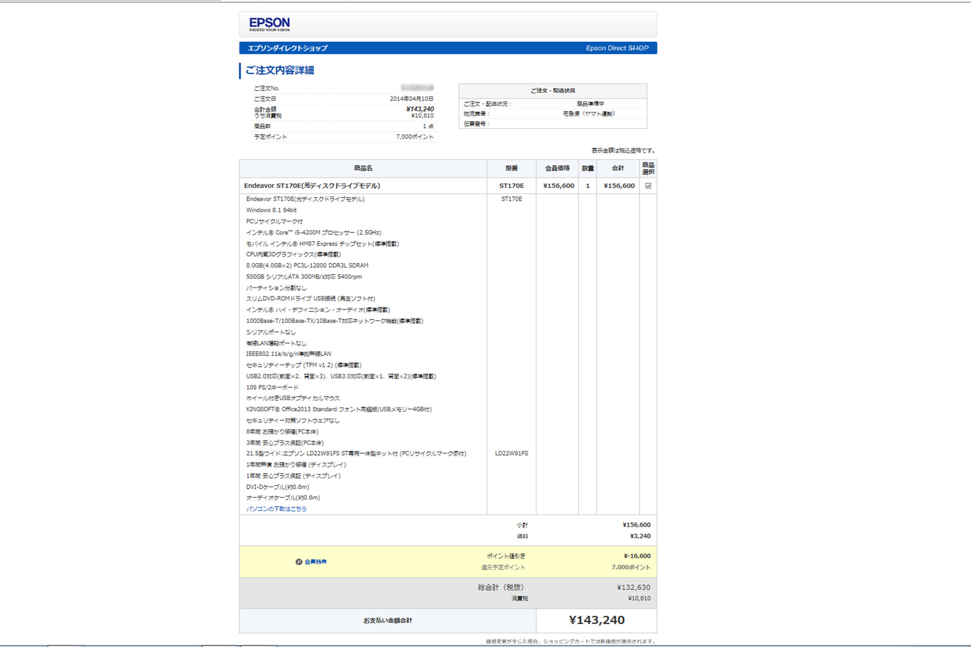Click the お支払い金額合計 label
Viewport: 971px width, 647px height.
[387, 620]
